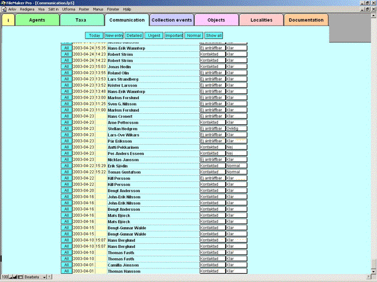The image size is (377, 282).
Task: Click the Show all button
Action: coord(214,36)
